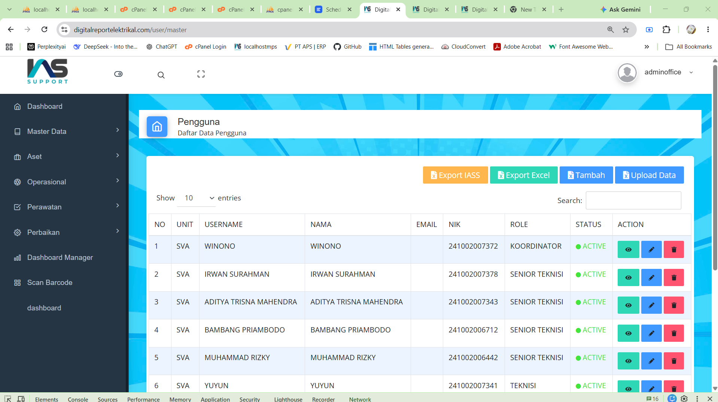Switch to the New Tab browser tab
Viewport: 718px width, 402px height.
coord(528,9)
